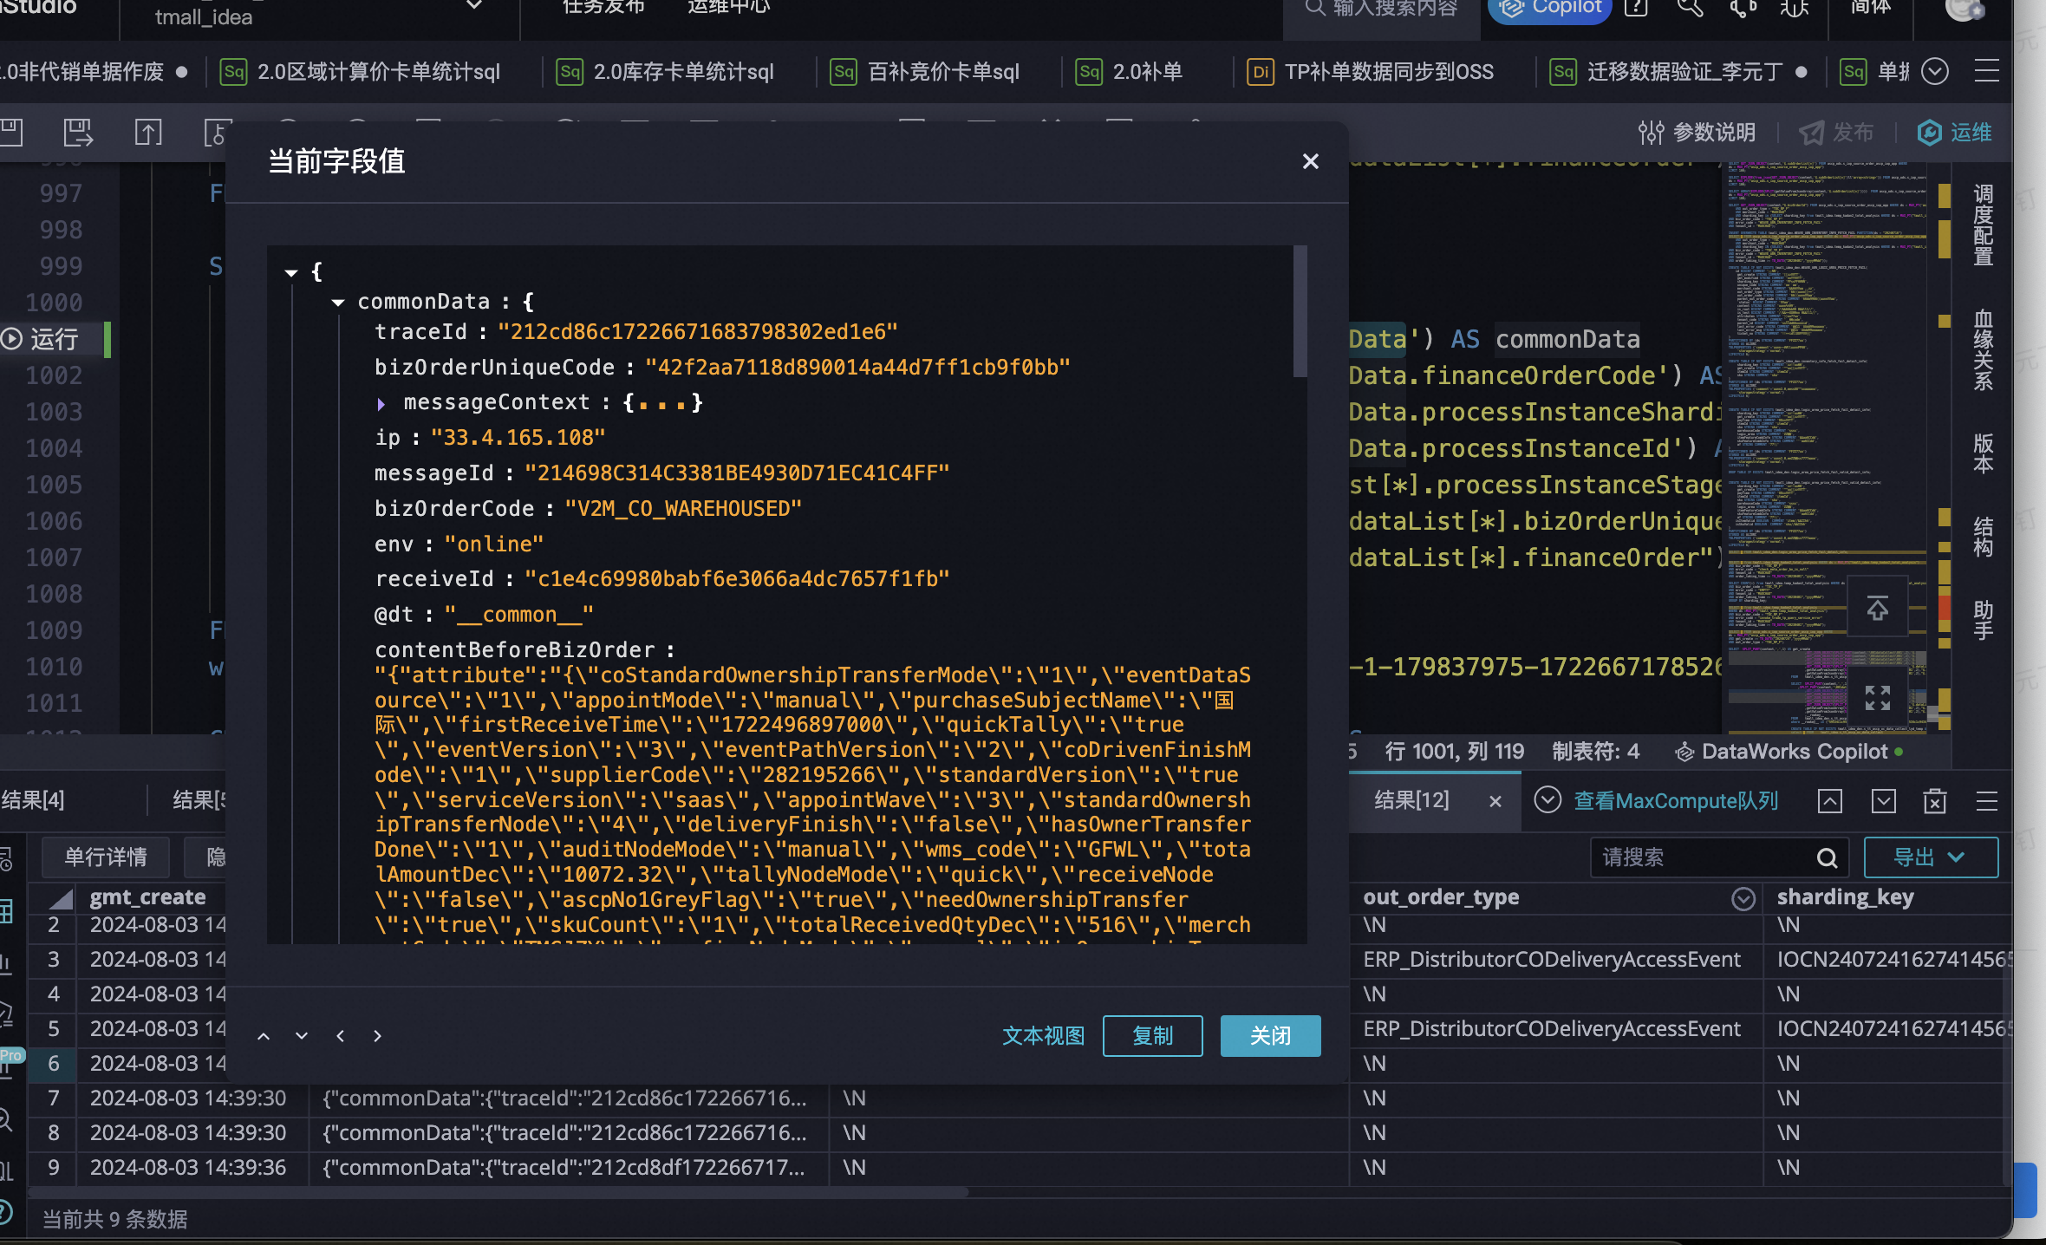
Task: Click the 关闭 close button
Action: coord(1270,1036)
